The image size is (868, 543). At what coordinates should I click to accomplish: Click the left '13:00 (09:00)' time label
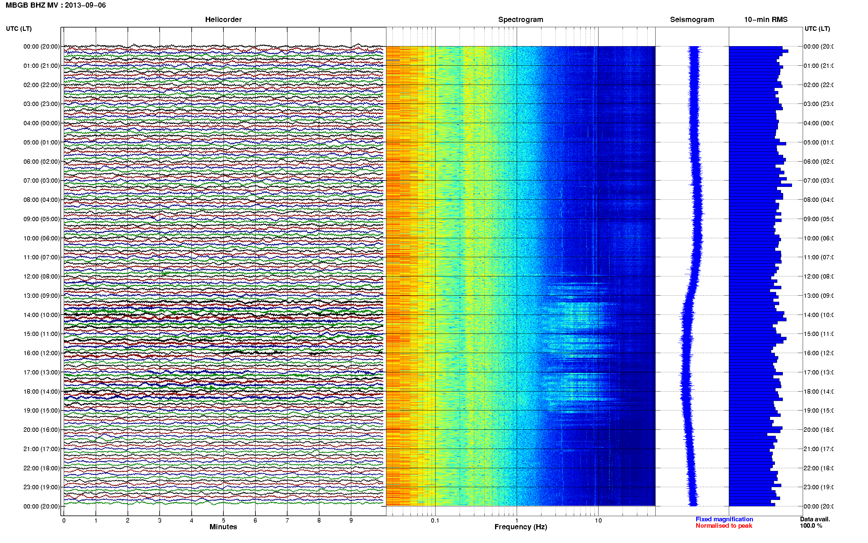tap(42, 296)
